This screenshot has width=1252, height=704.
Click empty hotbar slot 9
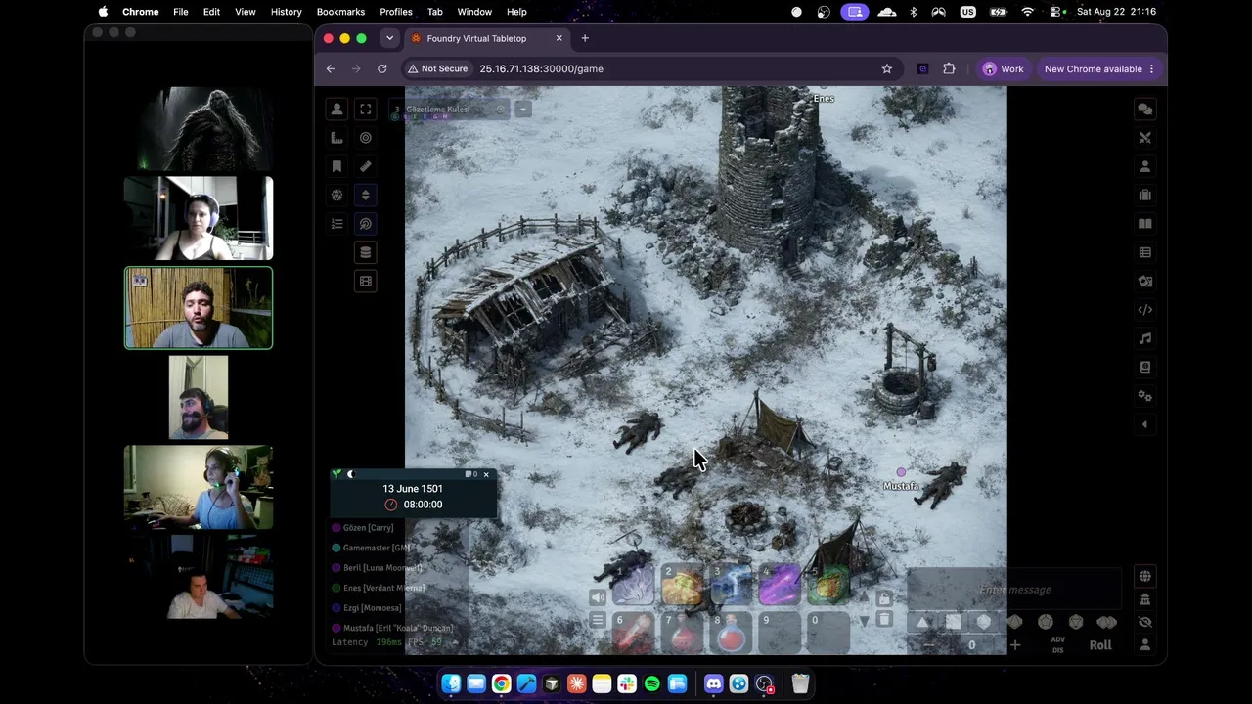780,633
